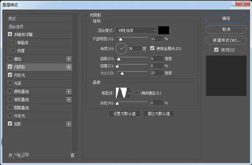Enable the 外发光 checkbox
The width and height of the screenshot is (252, 165).
10,116
